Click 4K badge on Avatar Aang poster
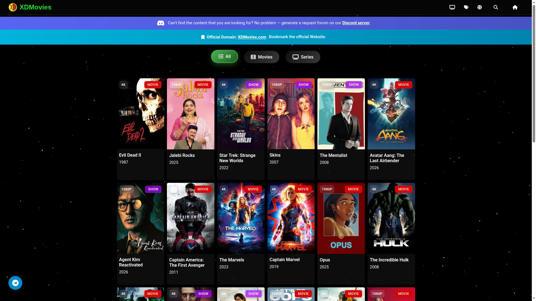536x301 pixels. [374, 85]
